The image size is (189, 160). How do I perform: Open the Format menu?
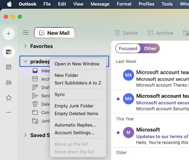pyautogui.click(x=124, y=4)
